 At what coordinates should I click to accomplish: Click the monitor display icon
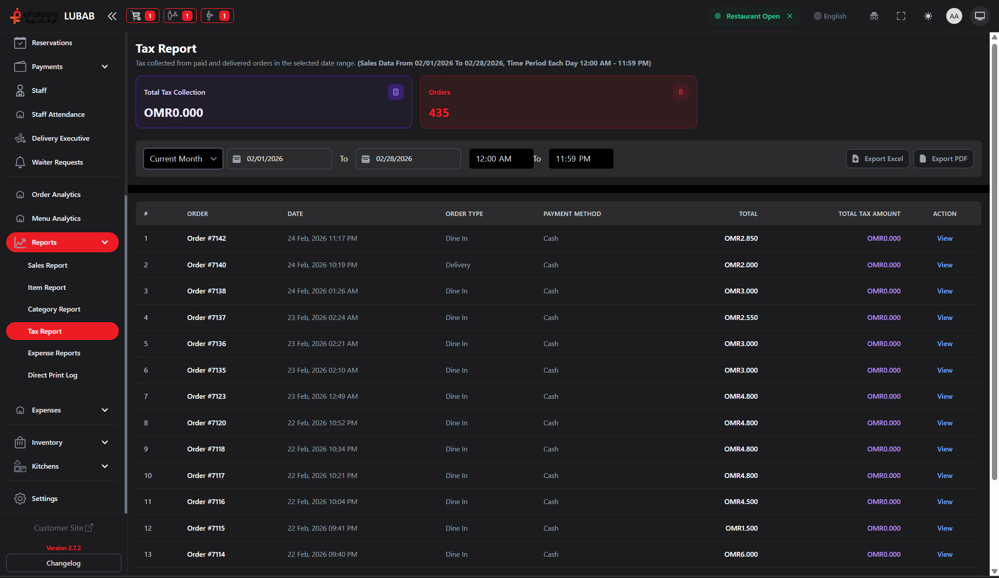[979, 16]
